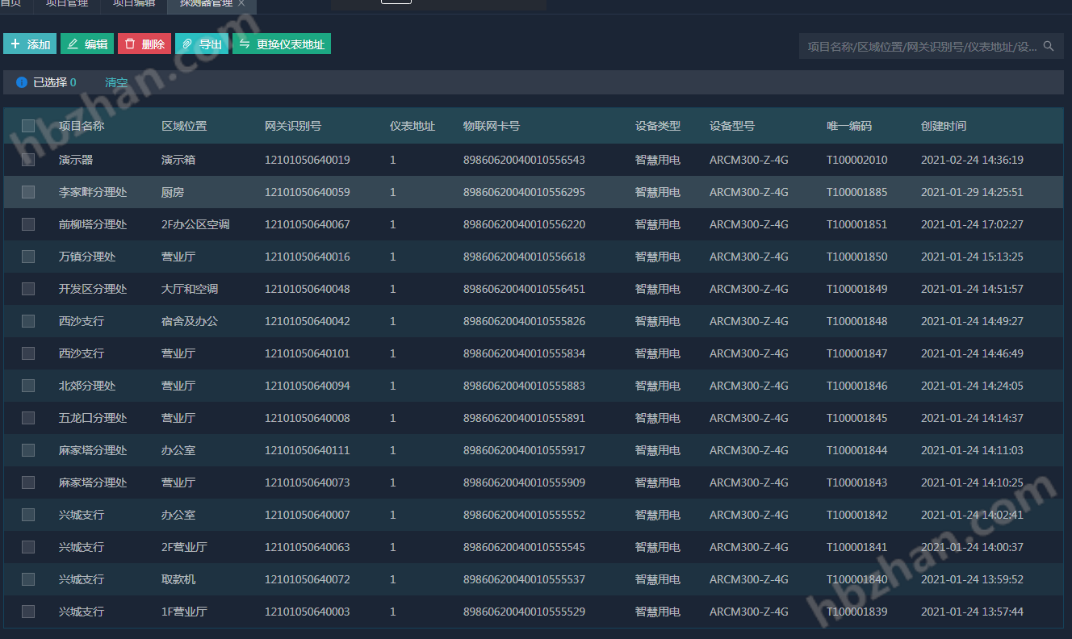Image resolution: width=1072 pixels, height=639 pixels.
Task: Check the 兴城支行 取款机 row checkbox
Action: (28, 579)
